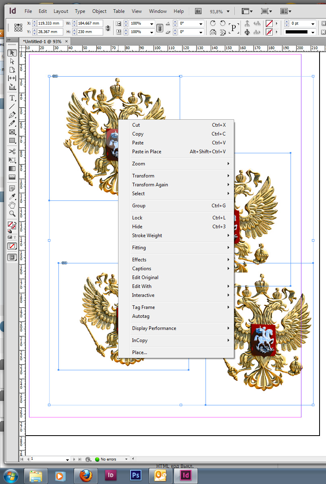The height and width of the screenshot is (484, 326).
Task: Expand the Scale Y percentage dropdown
Action: tap(151, 31)
